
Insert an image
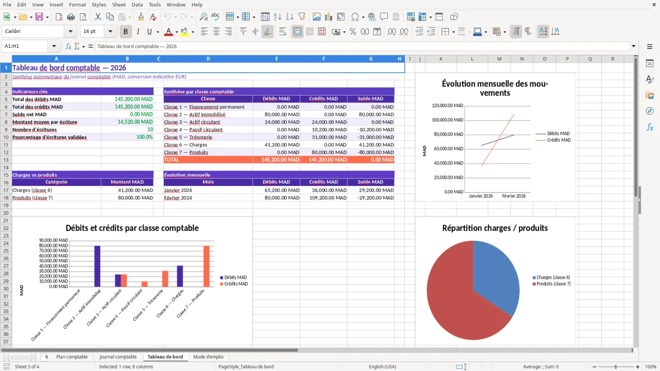coord(317,17)
